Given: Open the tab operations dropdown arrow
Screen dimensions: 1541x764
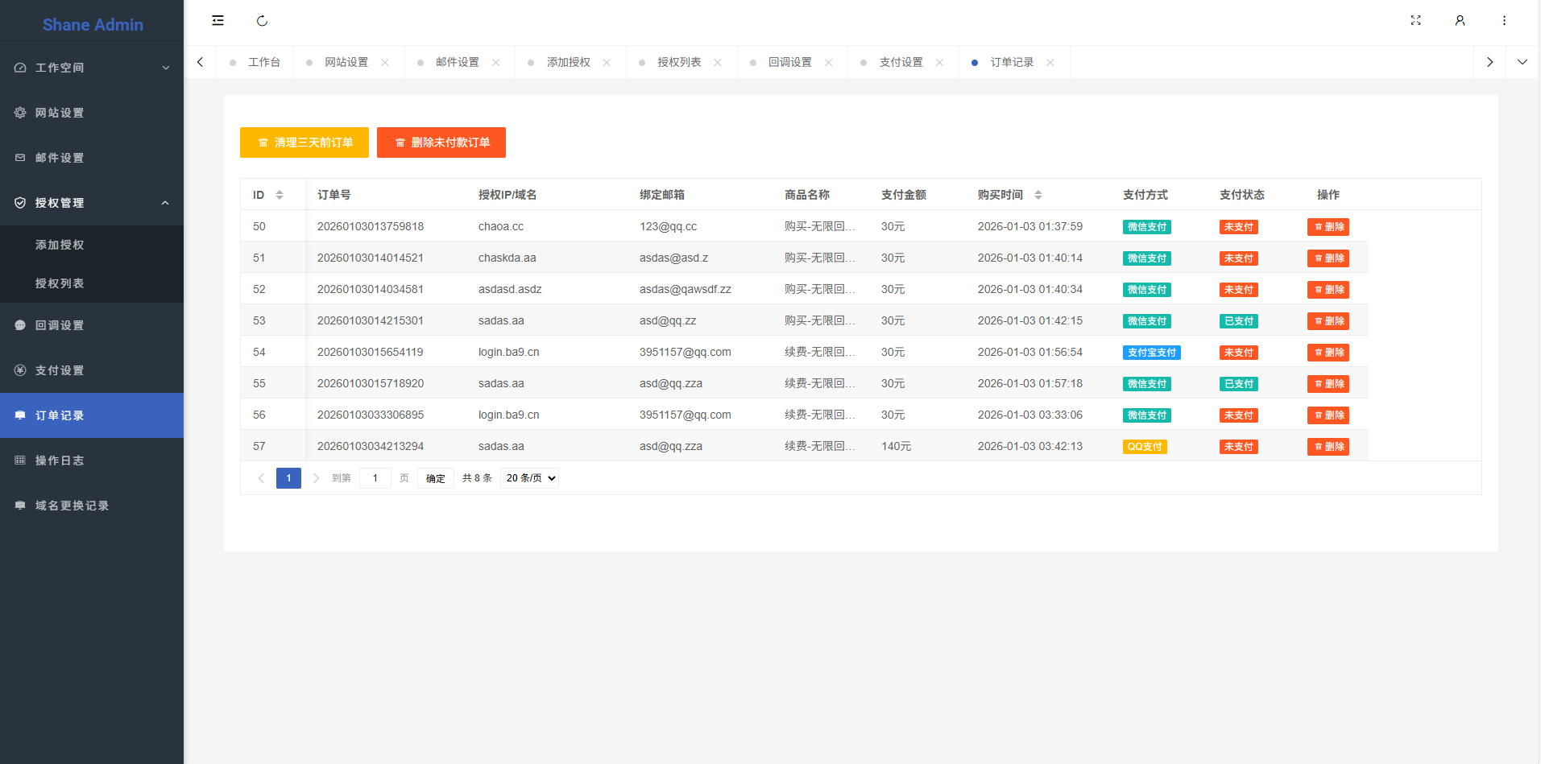Looking at the screenshot, I should (1522, 62).
